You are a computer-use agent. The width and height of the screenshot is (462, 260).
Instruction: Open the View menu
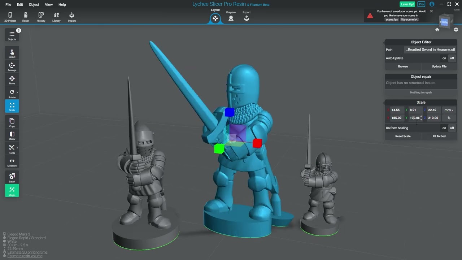coord(49,5)
